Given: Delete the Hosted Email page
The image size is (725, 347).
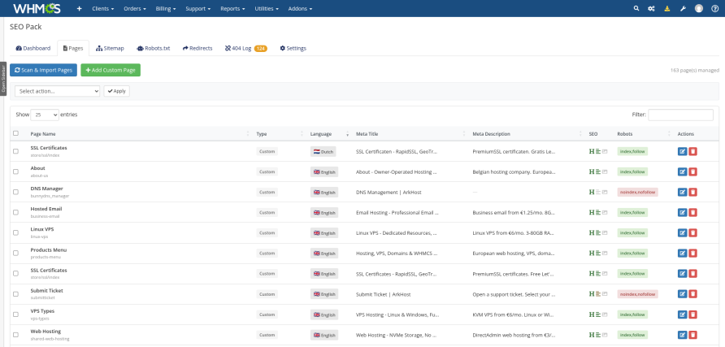Looking at the screenshot, I should point(692,213).
